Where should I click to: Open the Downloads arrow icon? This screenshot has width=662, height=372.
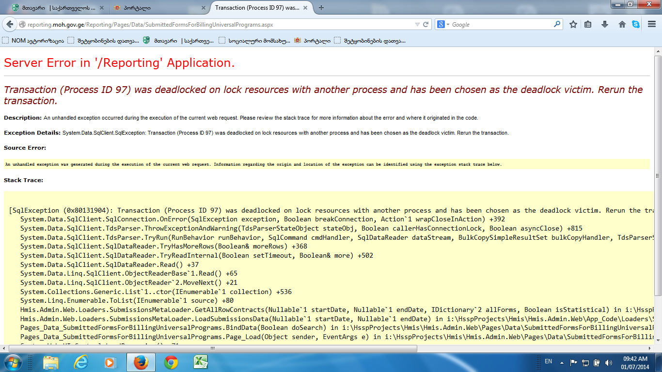point(604,24)
